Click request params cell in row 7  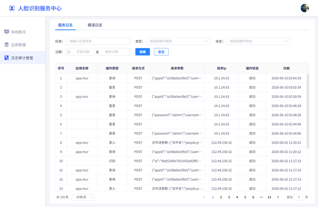[x=177, y=133]
